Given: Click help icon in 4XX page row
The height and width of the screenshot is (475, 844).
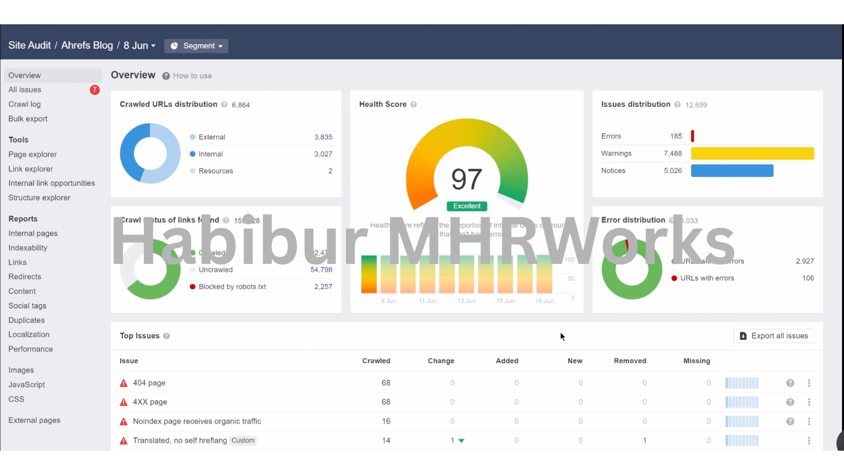Looking at the screenshot, I should coord(790,402).
